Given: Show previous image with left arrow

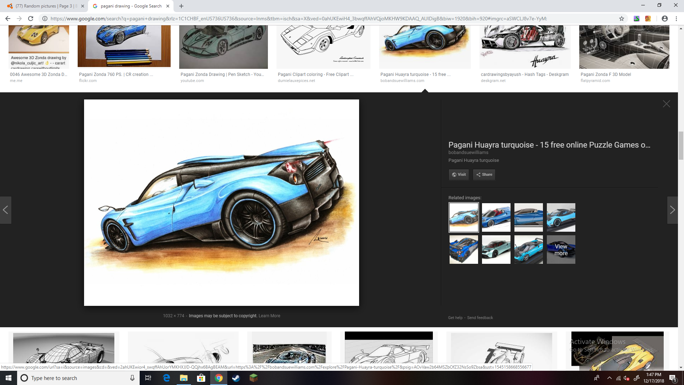Looking at the screenshot, I should [x=5, y=210].
